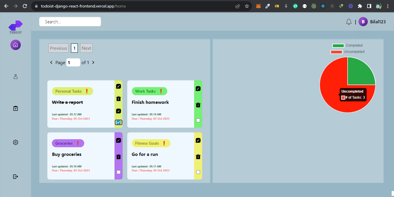
Task: Click Last updated 05:12 AM text
Action: 67,114
